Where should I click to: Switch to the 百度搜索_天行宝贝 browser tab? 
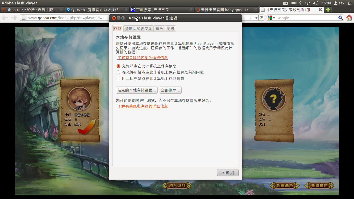pos(162,10)
